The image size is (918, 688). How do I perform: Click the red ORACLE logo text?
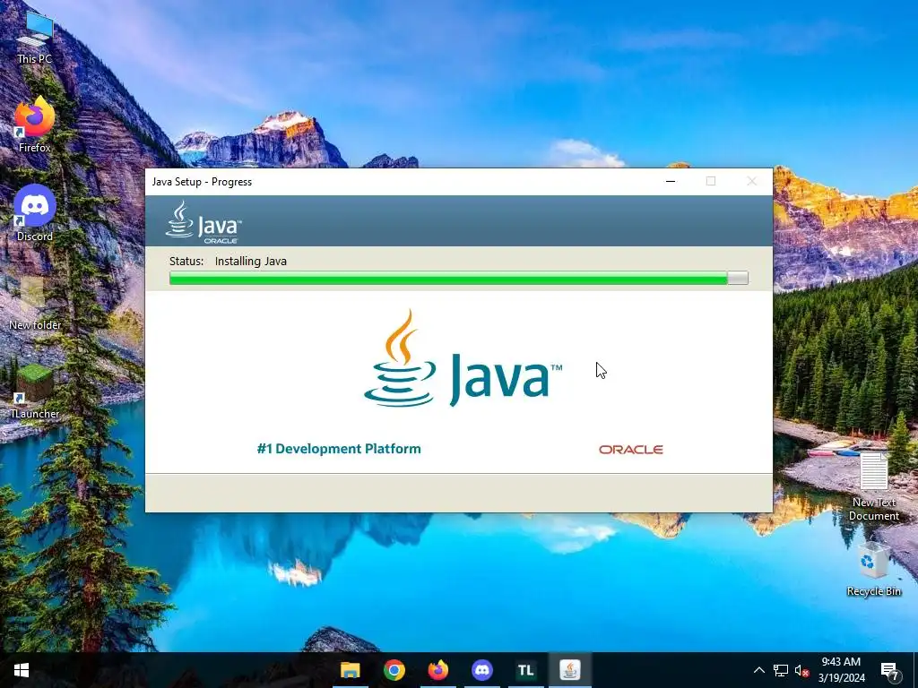coord(631,450)
